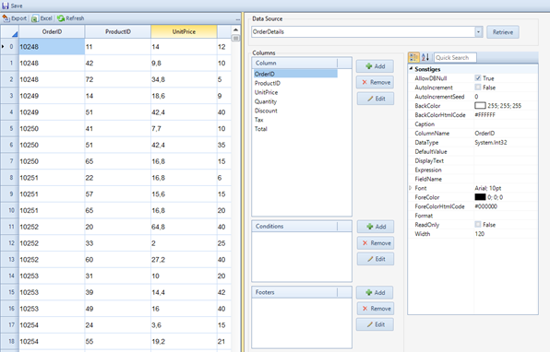Select Quantity in Columns list
550x352 pixels.
click(x=266, y=101)
